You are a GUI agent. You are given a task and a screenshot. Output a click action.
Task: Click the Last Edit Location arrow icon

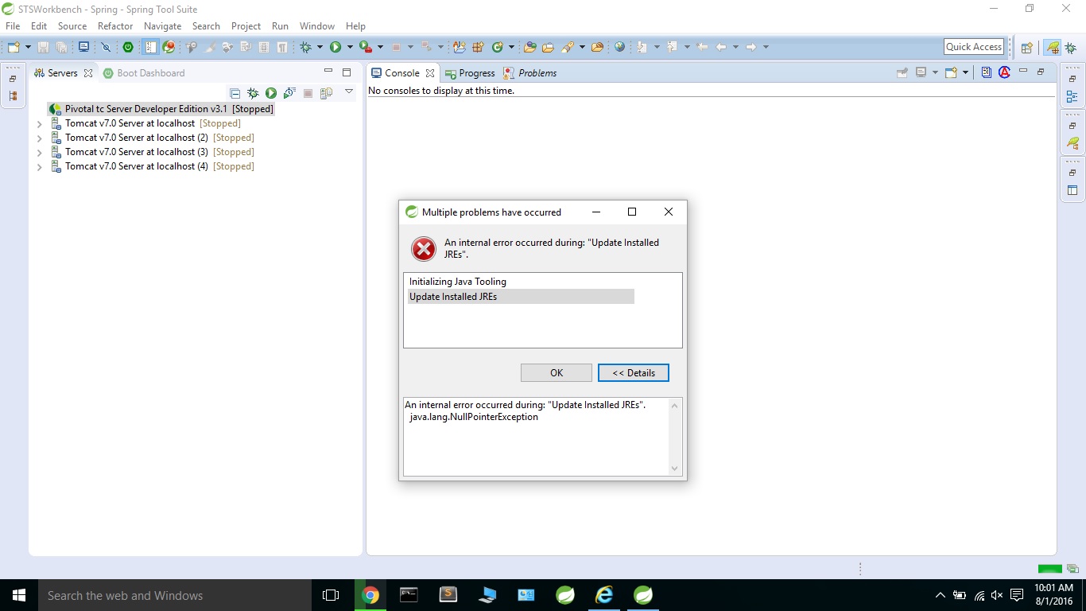702,47
